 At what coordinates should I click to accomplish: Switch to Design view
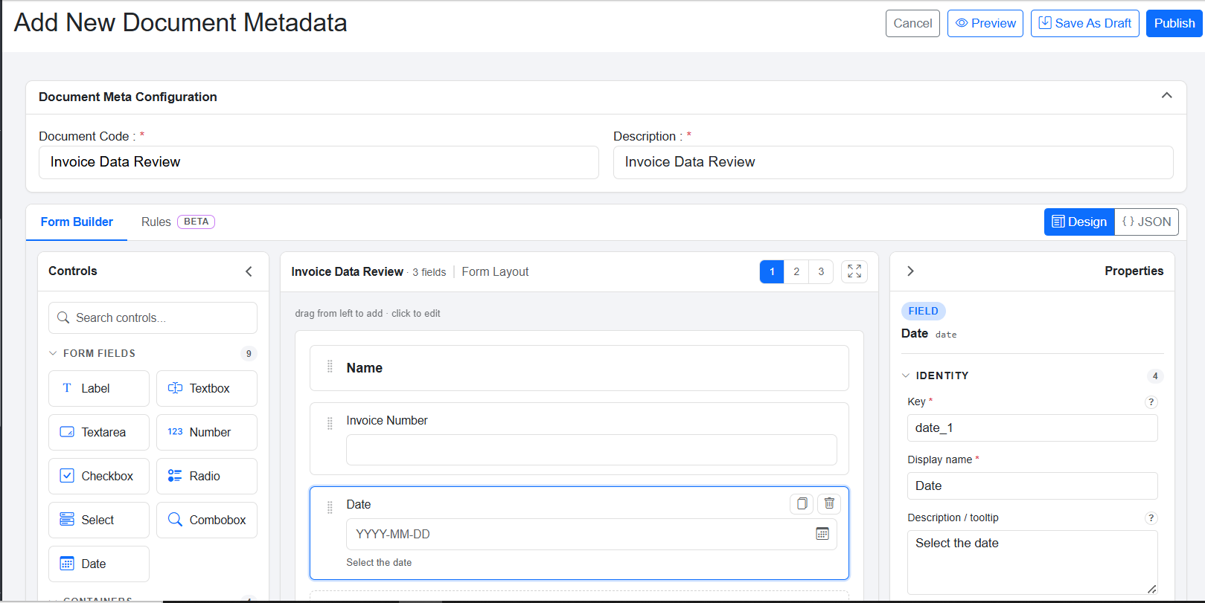tap(1079, 222)
